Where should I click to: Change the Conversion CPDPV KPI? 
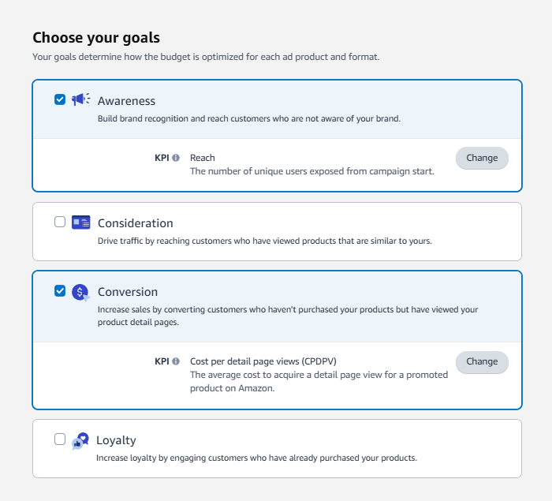[482, 361]
